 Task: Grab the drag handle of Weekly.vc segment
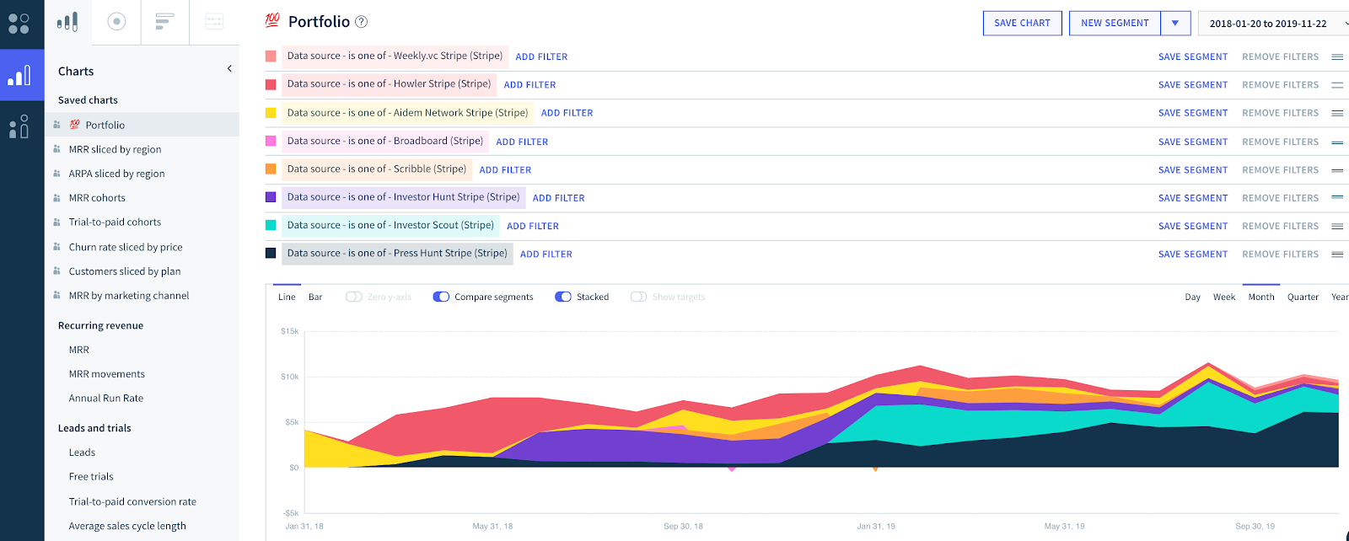[1337, 57]
